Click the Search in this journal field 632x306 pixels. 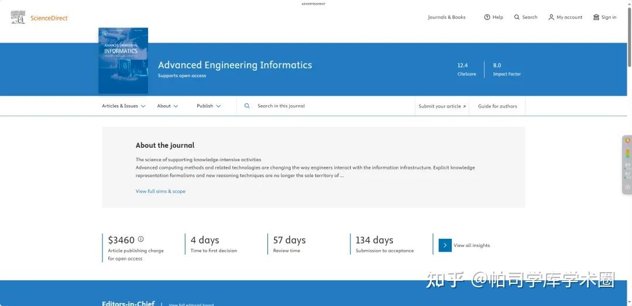point(326,106)
